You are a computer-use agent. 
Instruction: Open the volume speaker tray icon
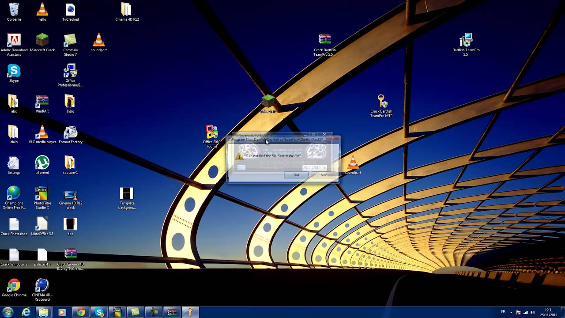coord(532,312)
